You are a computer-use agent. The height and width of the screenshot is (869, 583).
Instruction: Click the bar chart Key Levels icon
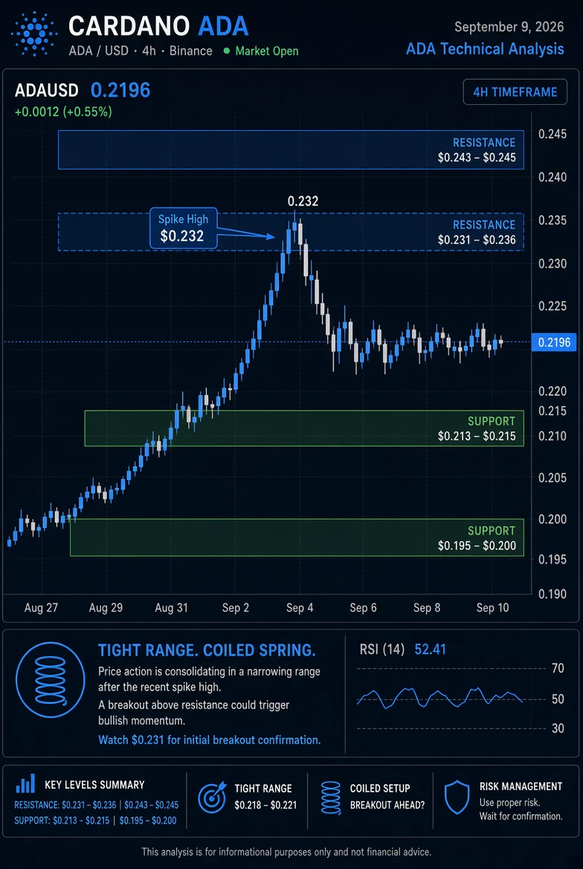coord(25,783)
